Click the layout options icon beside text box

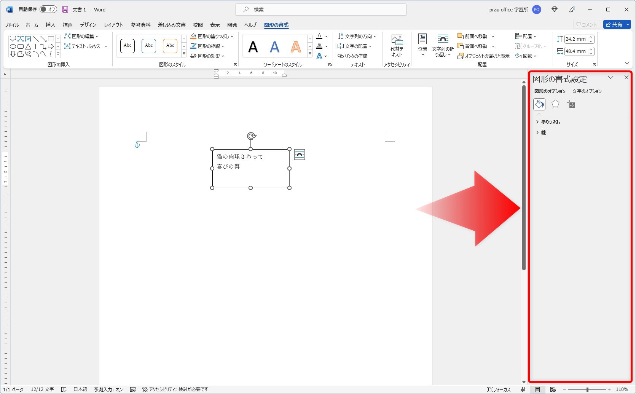tap(299, 154)
